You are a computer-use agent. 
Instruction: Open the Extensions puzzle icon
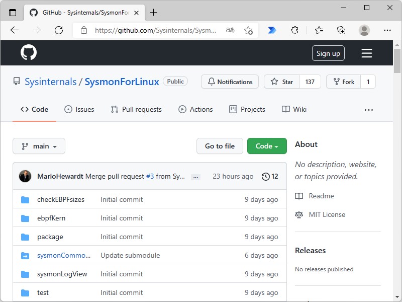(294, 30)
